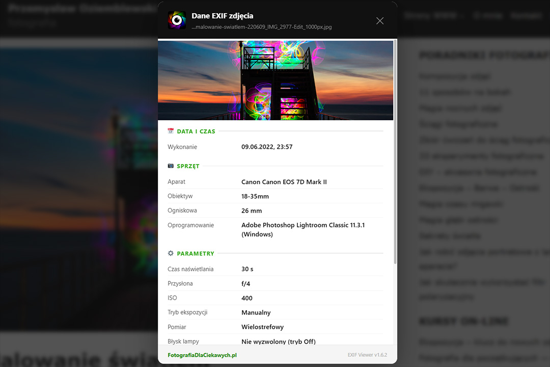This screenshot has width=550, height=367.
Task: Select the lens value 18-35mm
Action: 255,196
